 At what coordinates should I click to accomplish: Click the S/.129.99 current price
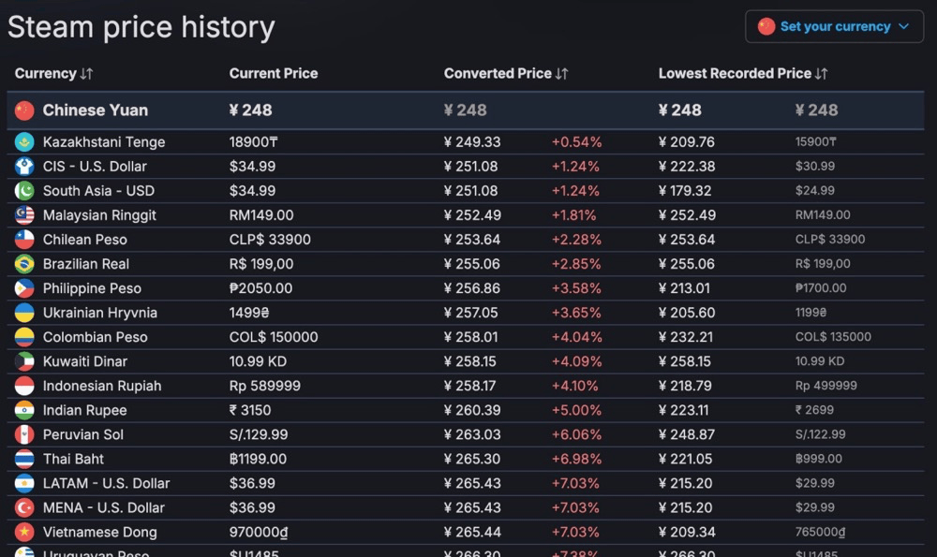259,434
